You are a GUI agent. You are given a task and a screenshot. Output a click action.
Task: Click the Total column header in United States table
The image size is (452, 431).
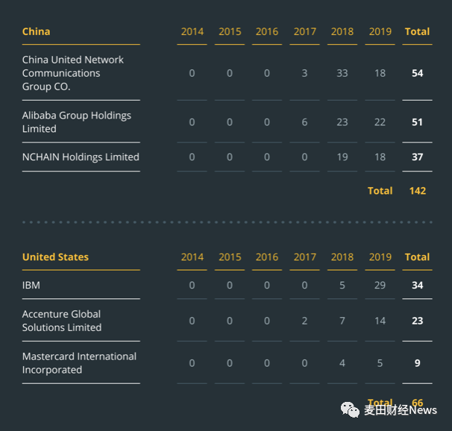(417, 257)
